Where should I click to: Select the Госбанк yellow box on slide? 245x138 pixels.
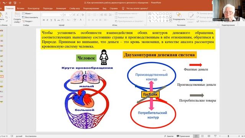pos(150,94)
